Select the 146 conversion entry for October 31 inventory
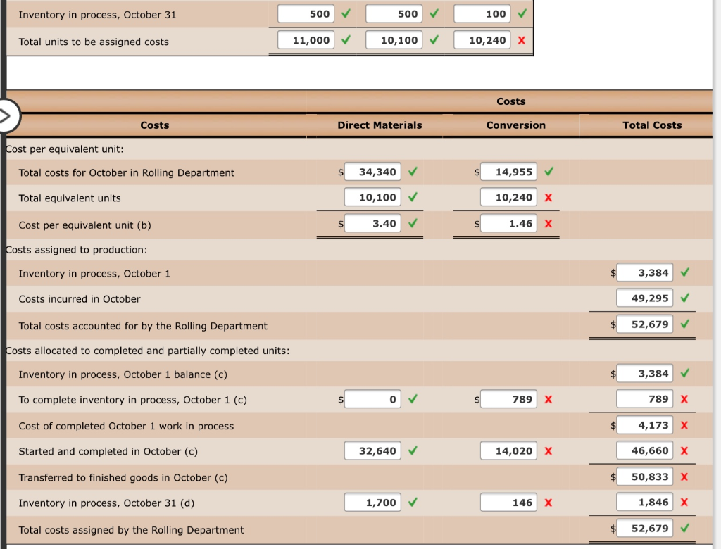This screenshot has width=721, height=549. (x=508, y=503)
